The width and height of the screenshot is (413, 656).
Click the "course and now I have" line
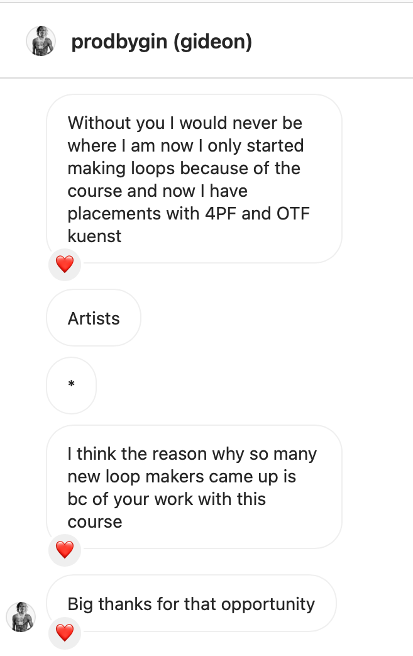coord(157,191)
